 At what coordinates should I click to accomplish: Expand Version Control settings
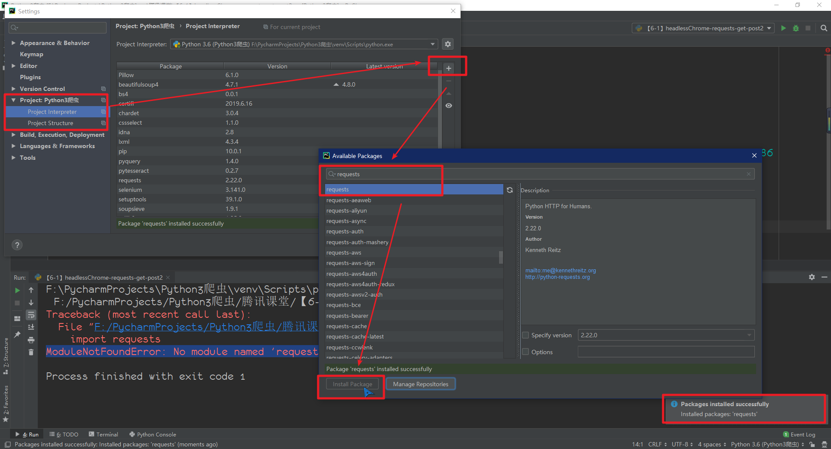pyautogui.click(x=13, y=89)
